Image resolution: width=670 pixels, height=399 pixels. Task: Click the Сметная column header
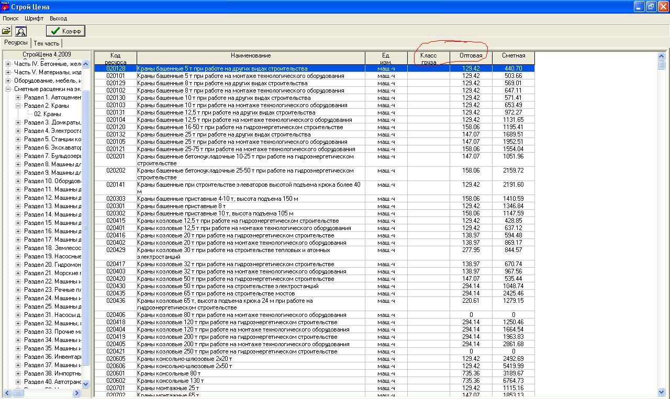pos(513,58)
